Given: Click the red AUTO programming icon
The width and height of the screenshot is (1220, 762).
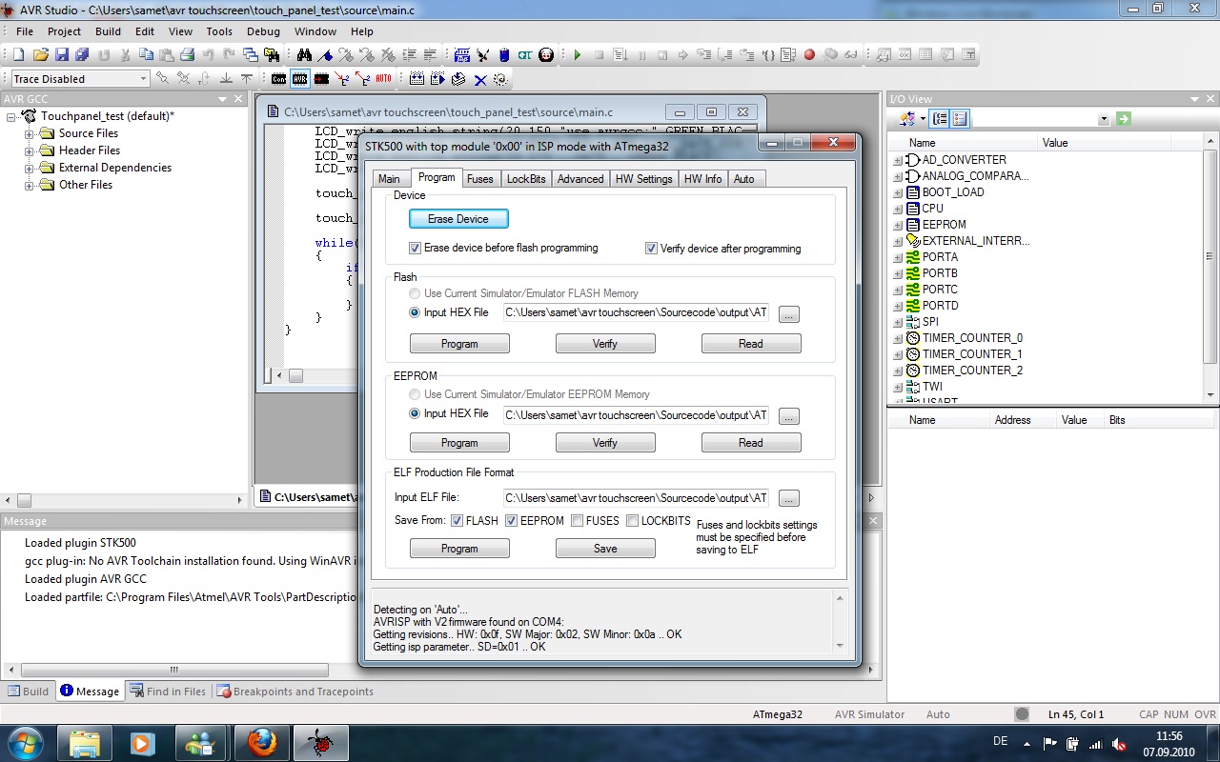Looking at the screenshot, I should (383, 79).
